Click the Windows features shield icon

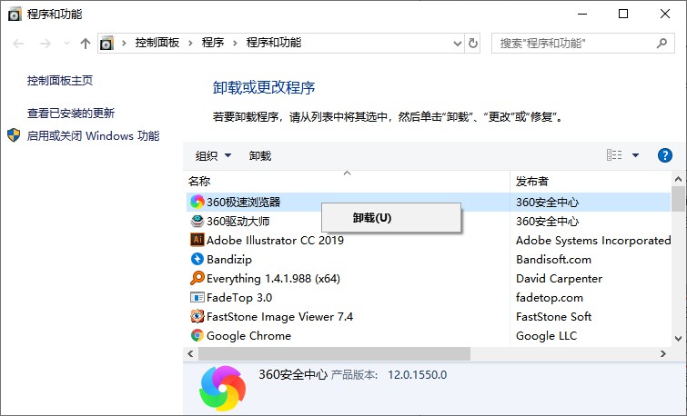point(14,135)
